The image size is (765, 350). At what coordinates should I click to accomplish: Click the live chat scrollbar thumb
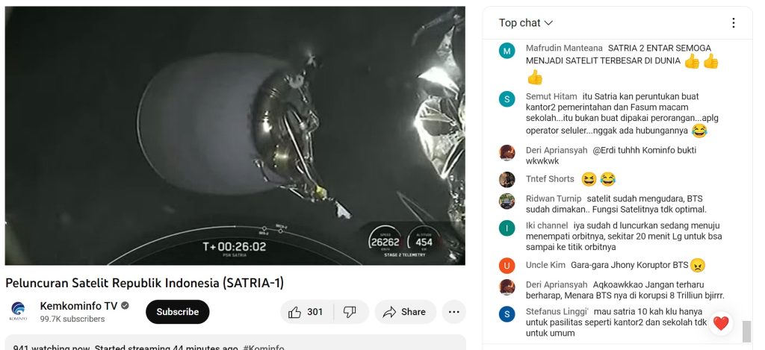pos(746,331)
